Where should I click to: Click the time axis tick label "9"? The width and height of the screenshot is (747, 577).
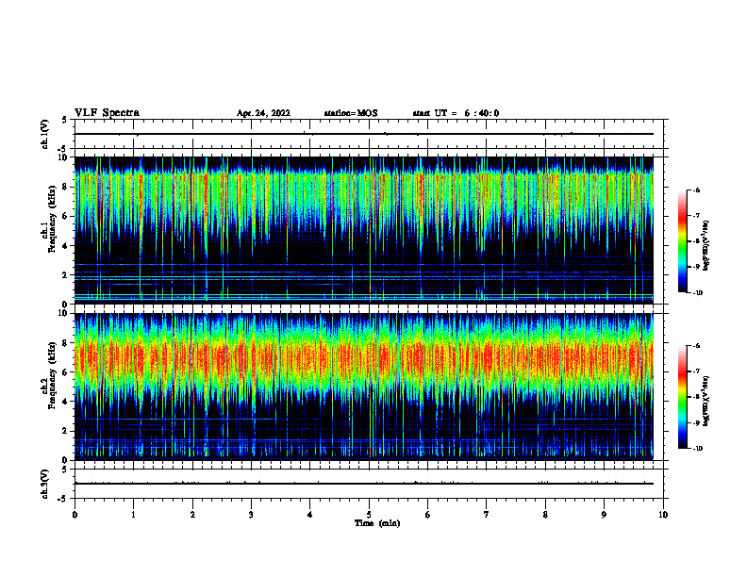604,515
